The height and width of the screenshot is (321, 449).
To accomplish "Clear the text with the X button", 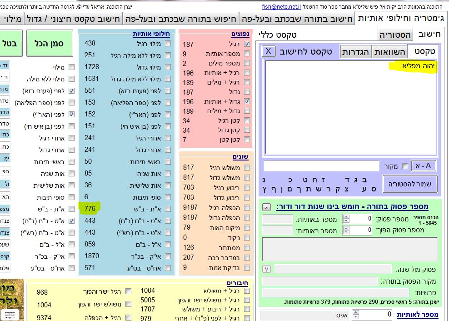I will (268, 51).
